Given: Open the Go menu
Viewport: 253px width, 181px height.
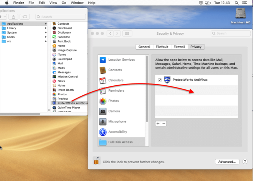Looking at the screenshot, I should pos(64,3).
